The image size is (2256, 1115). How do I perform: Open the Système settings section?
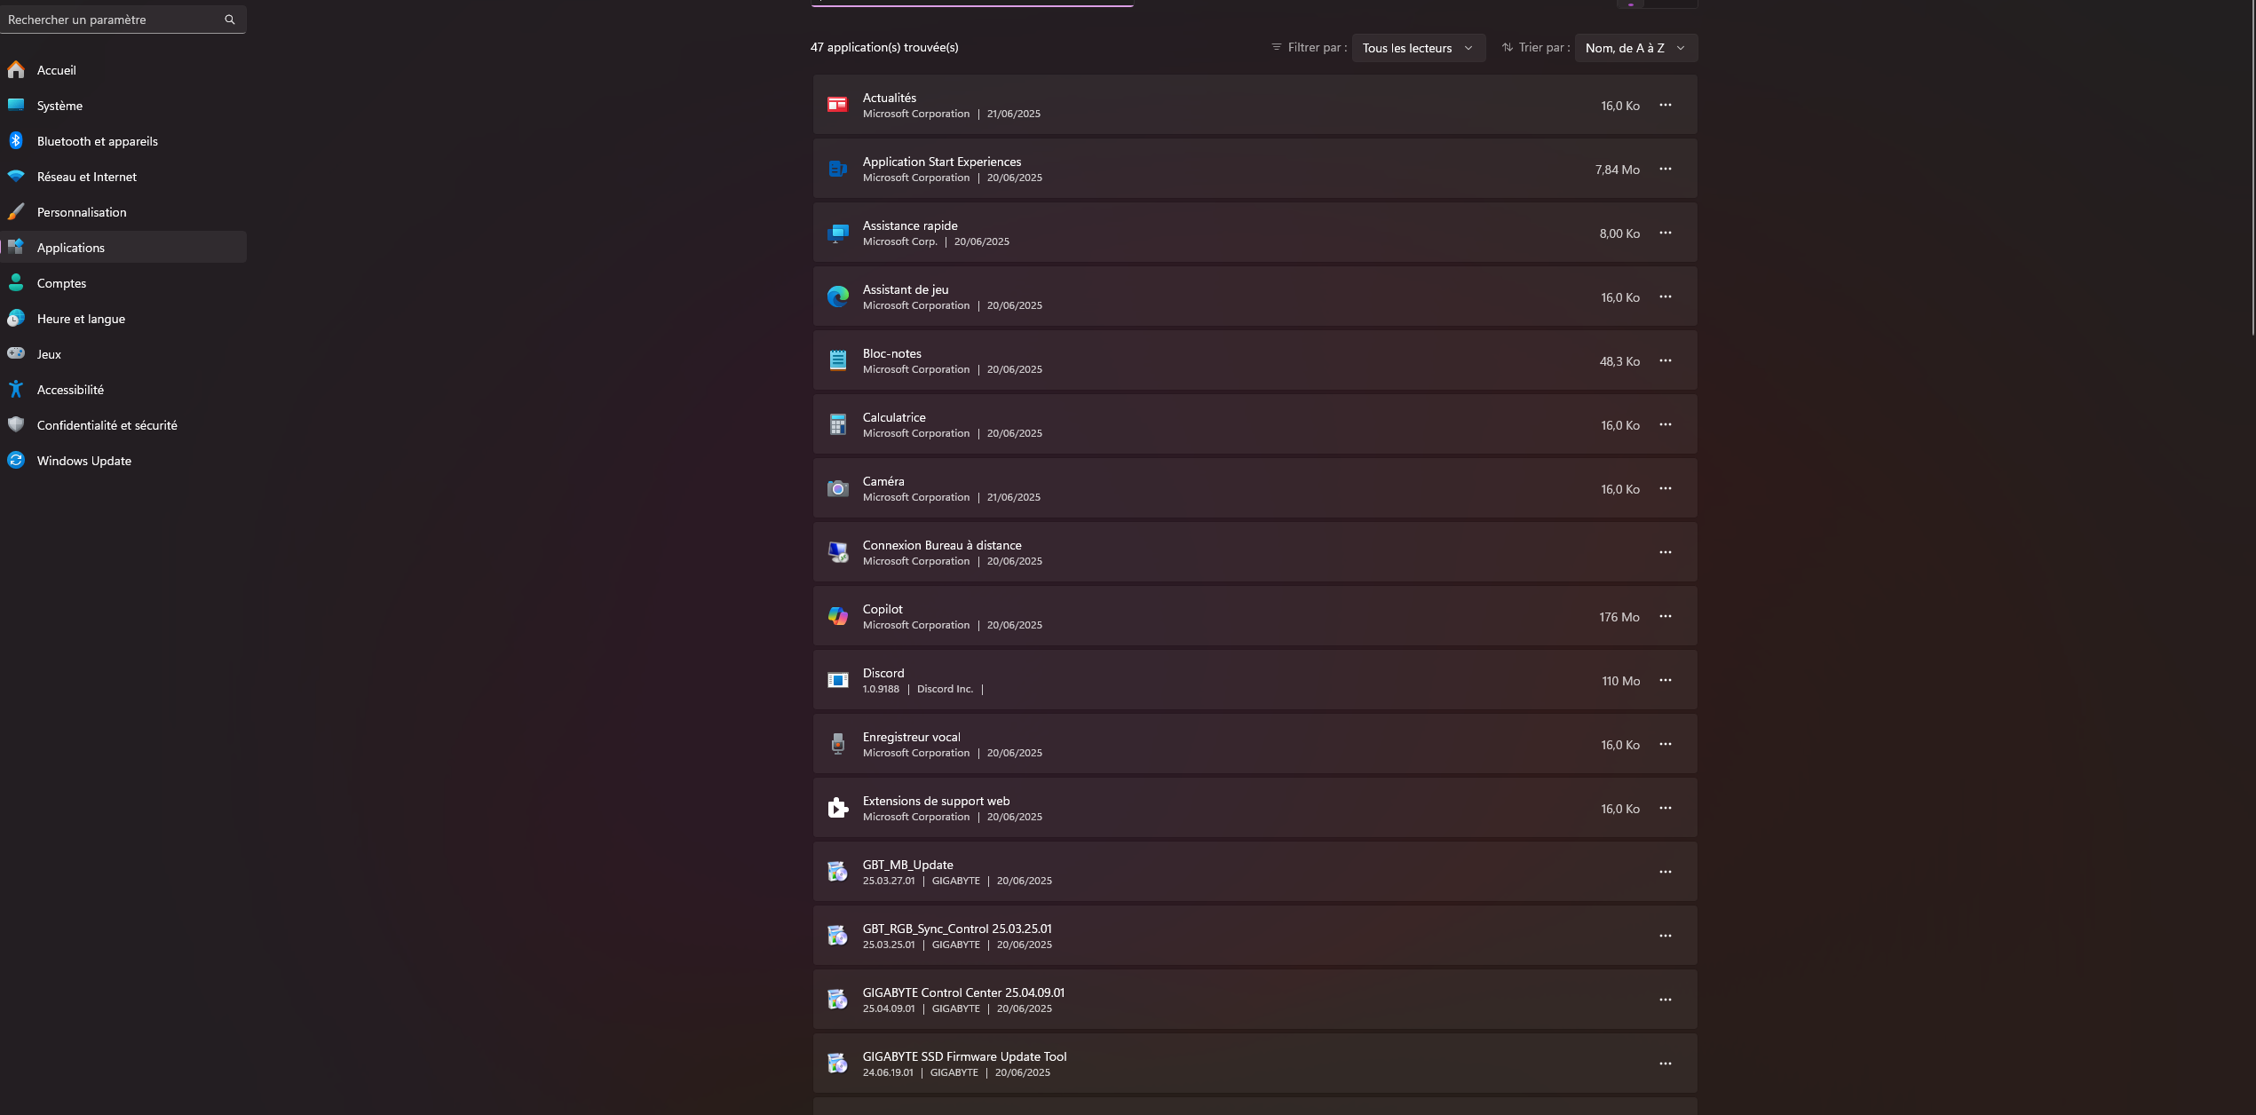pyautogui.click(x=123, y=105)
